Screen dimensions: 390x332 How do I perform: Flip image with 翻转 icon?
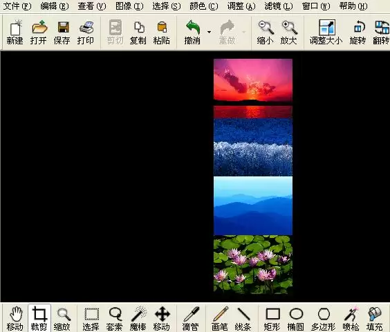[381, 33]
